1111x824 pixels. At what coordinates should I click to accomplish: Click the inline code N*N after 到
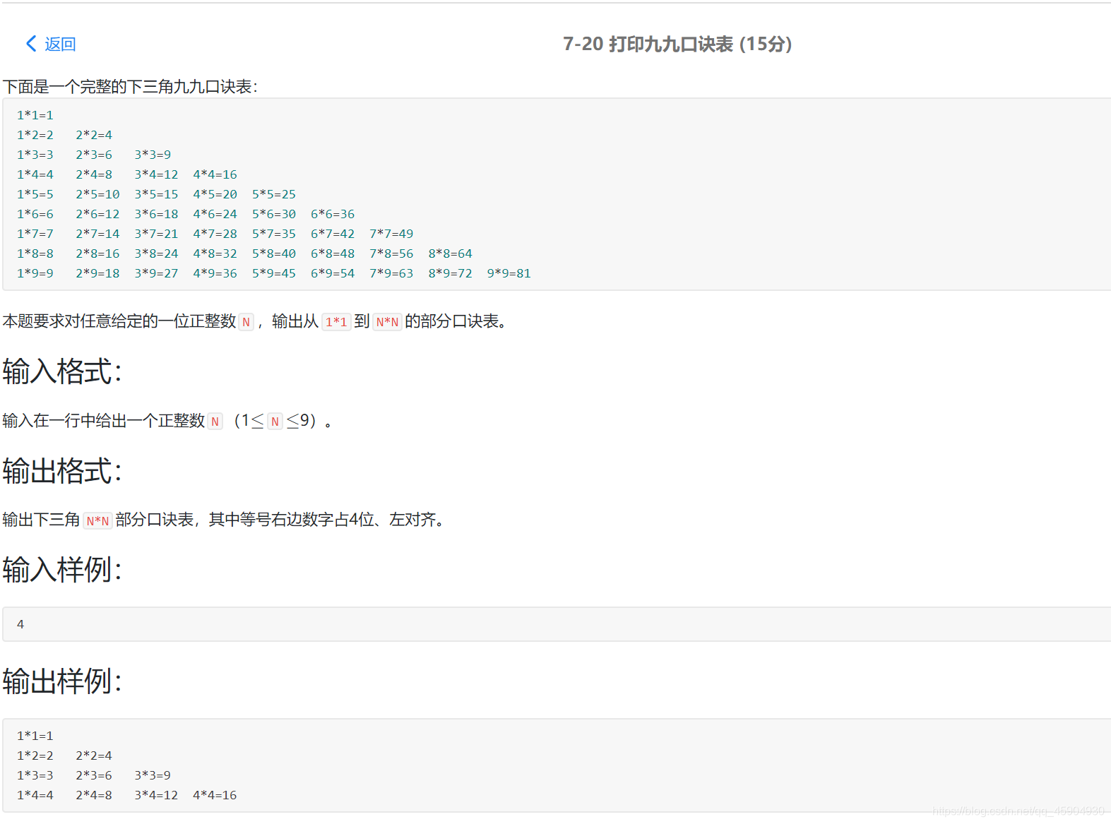[387, 322]
